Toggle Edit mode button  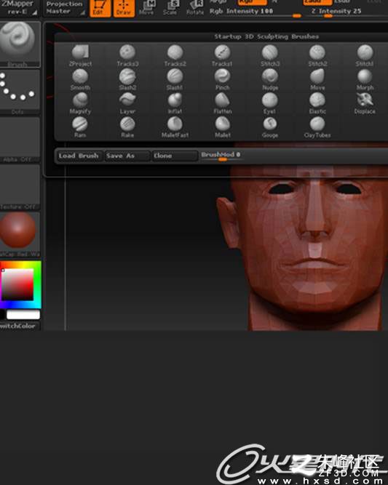[x=100, y=8]
